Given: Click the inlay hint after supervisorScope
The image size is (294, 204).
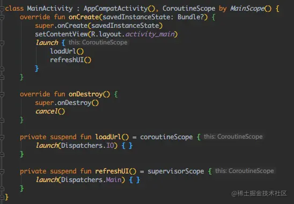Looking at the screenshot, I should pos(245,171).
